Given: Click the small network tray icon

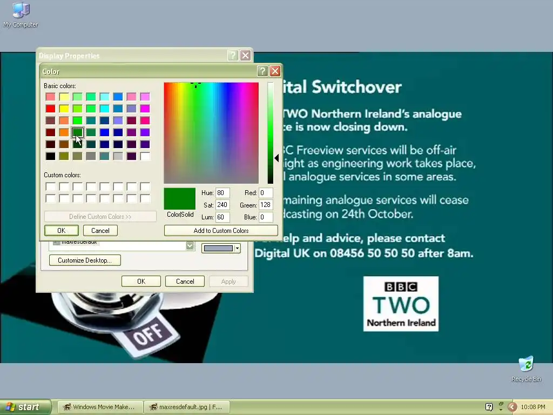Looking at the screenshot, I should pos(501,406).
